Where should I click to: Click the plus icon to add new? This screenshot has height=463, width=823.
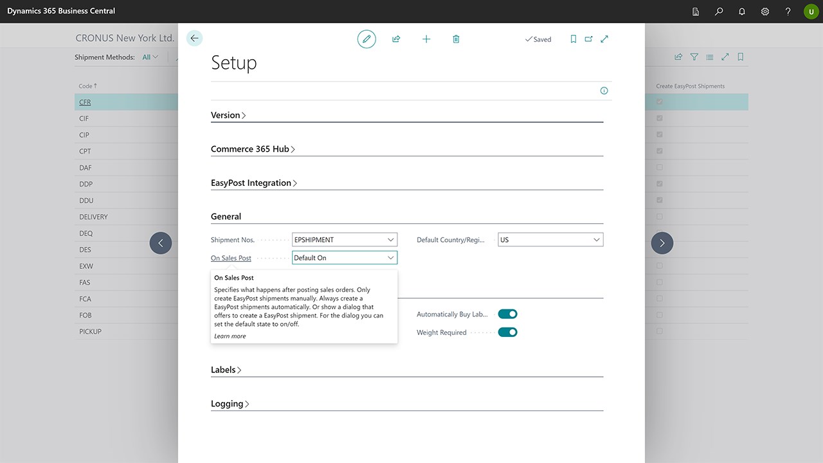pos(426,39)
